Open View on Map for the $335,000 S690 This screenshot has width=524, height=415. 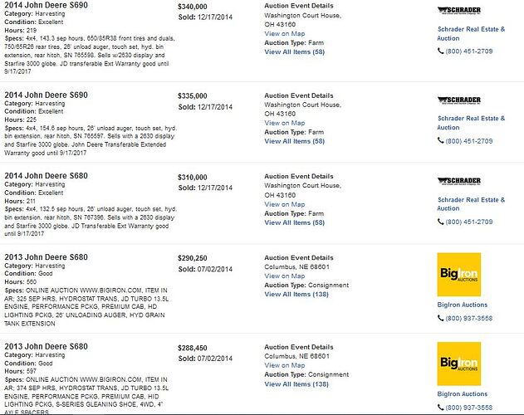point(284,123)
